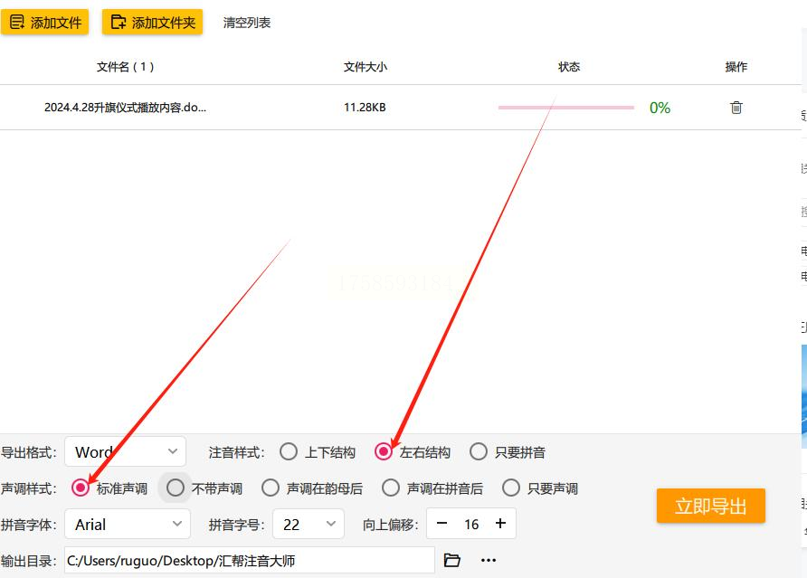This screenshot has width=807, height=578.
Task: Click the 添加文件 add file button
Action: (44, 22)
